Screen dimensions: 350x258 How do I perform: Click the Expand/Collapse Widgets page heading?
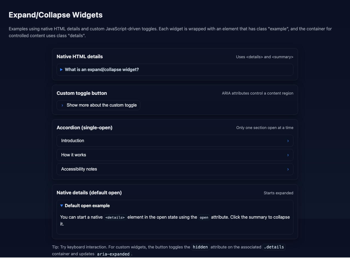click(56, 15)
